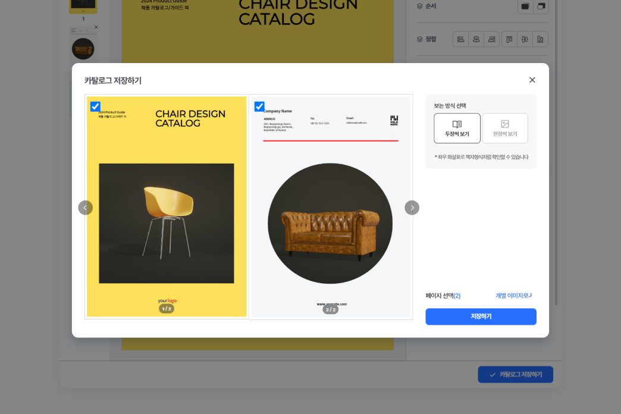621x414 pixels.
Task: Advance to next page with right arrow
Action: pyautogui.click(x=412, y=208)
